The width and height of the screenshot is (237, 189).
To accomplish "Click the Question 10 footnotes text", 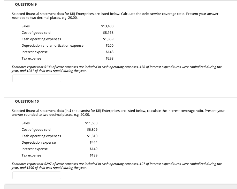I will (x=116, y=166).
